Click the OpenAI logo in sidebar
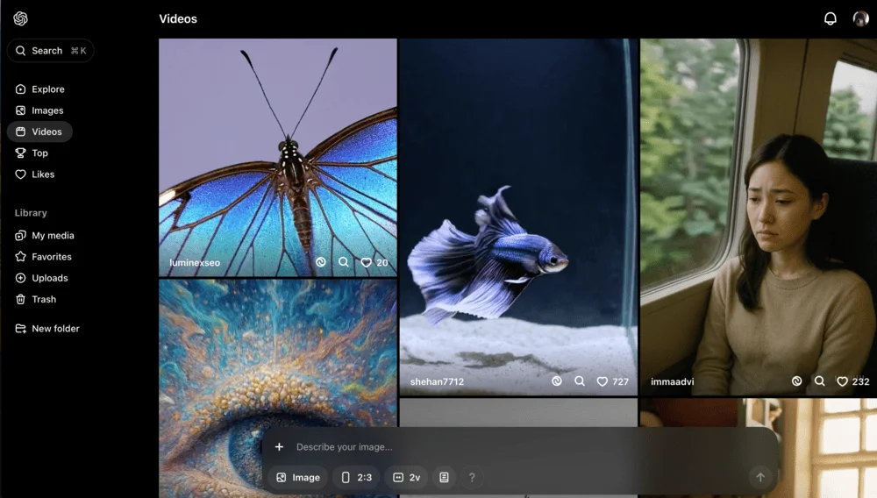This screenshot has width=877, height=498. pos(21,18)
